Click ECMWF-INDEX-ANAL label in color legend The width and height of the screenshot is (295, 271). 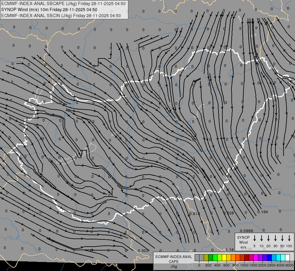tap(174, 257)
